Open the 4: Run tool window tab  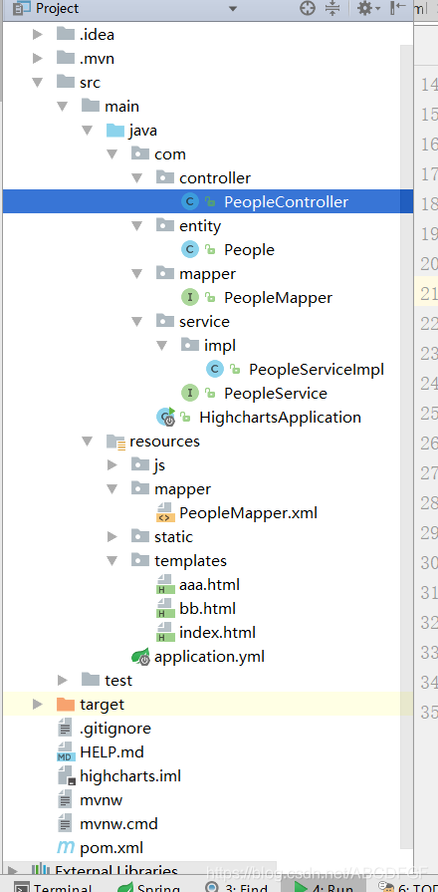click(324, 886)
